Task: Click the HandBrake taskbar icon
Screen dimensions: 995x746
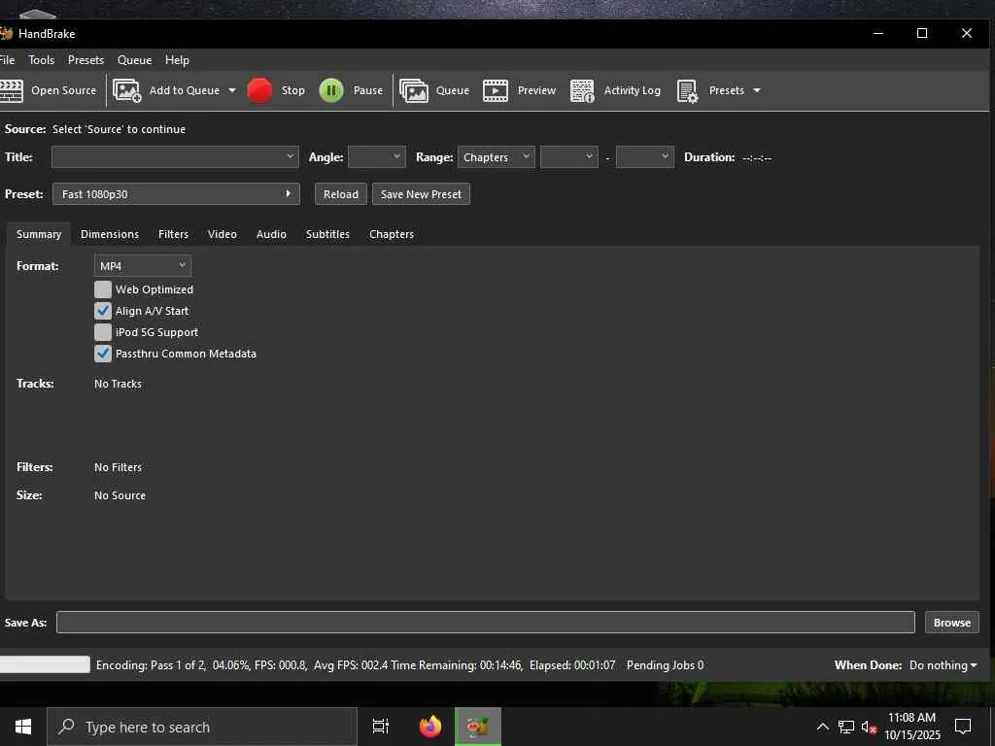Action: (478, 727)
